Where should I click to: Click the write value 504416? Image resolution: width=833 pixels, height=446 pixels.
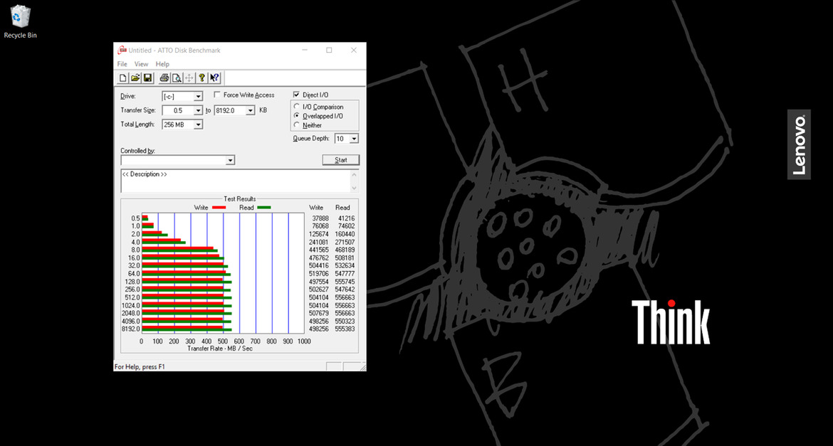click(319, 265)
